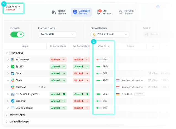Expand the Spotify row

pos(8,67)
